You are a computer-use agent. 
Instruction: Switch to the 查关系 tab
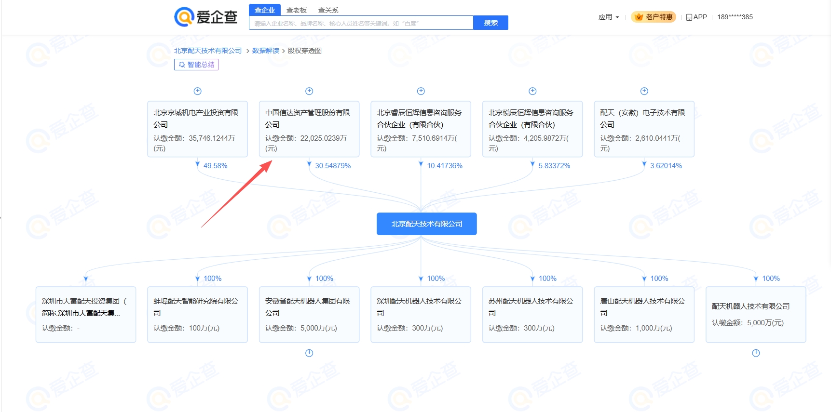pyautogui.click(x=328, y=10)
